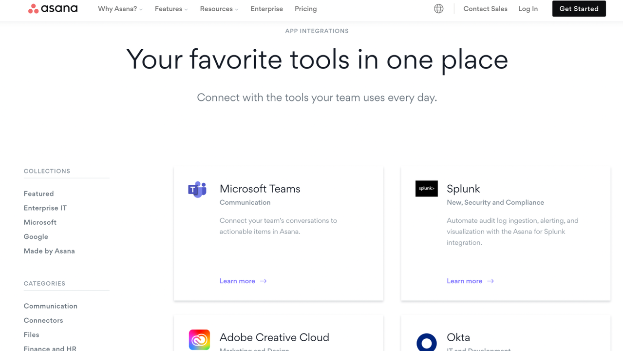Expand the Why Asana? dropdown

pos(120,9)
